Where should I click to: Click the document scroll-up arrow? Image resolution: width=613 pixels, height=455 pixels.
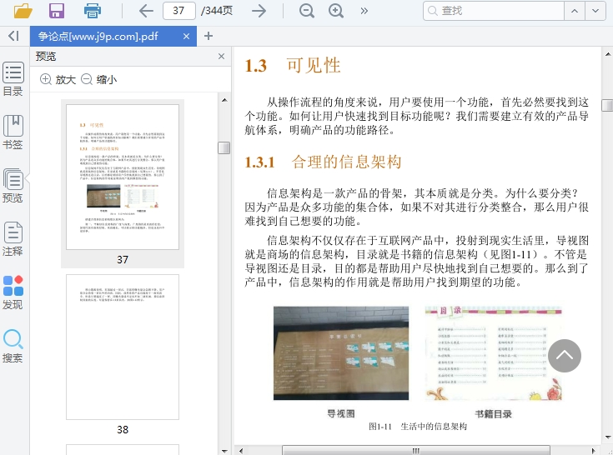coord(607,54)
